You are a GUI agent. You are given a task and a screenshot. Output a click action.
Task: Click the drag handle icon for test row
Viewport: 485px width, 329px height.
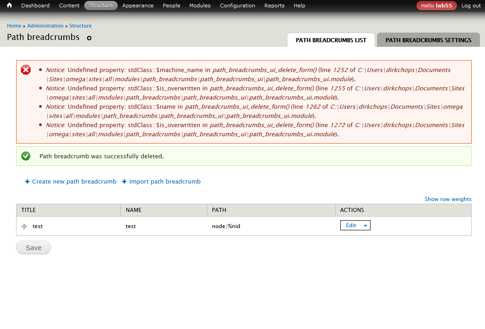24,226
